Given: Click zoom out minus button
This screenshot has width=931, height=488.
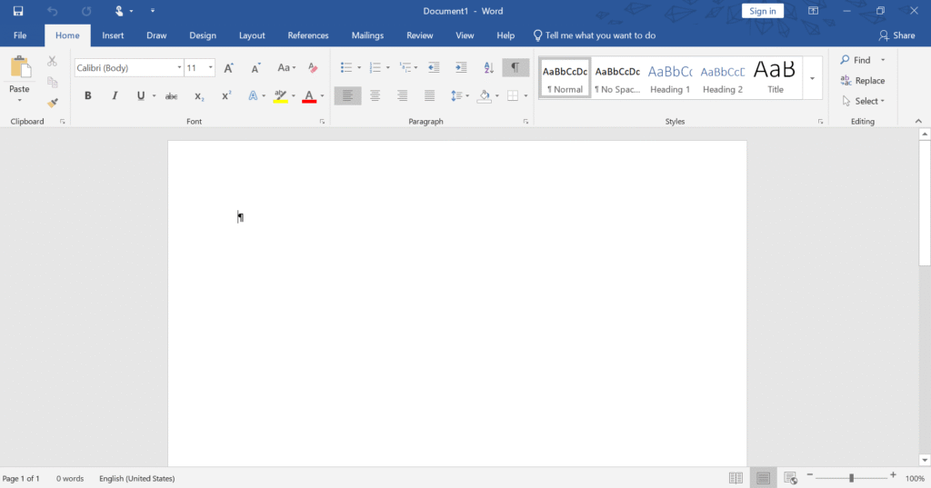Looking at the screenshot, I should [809, 475].
